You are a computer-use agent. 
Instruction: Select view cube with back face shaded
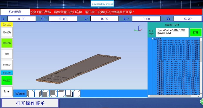[x=54, y=94]
